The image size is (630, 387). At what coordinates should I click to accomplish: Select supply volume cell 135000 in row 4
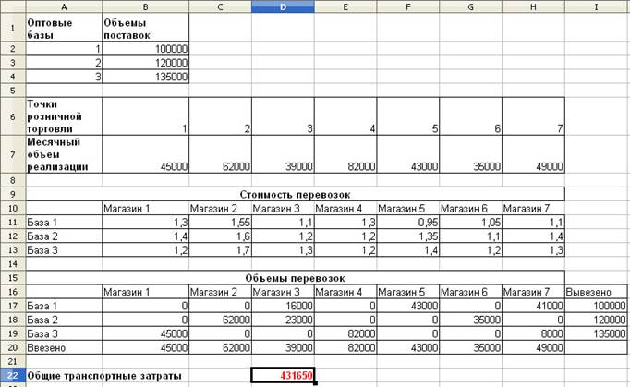click(x=145, y=77)
